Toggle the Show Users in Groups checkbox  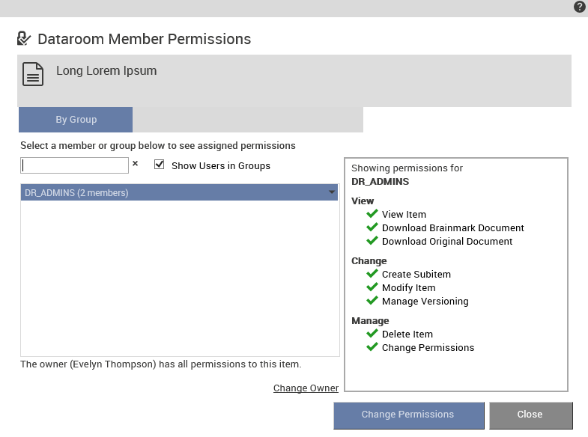[x=160, y=165]
